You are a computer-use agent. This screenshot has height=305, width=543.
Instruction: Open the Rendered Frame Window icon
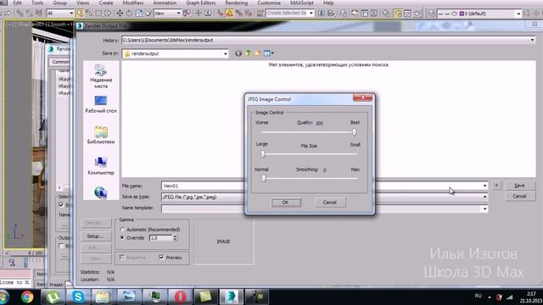[407, 14]
